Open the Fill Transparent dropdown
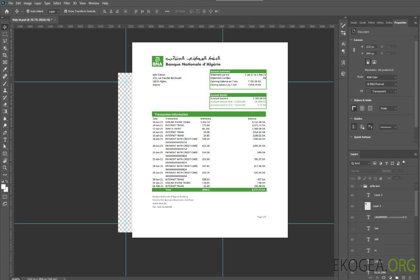420x280 pixels. (x=383, y=91)
